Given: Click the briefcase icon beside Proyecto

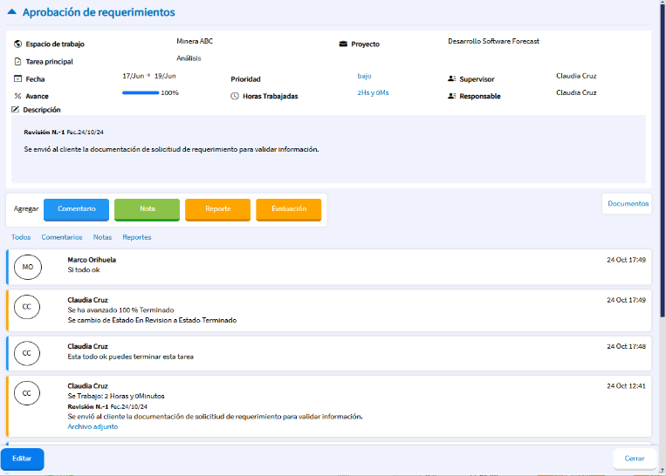Looking at the screenshot, I should [343, 44].
